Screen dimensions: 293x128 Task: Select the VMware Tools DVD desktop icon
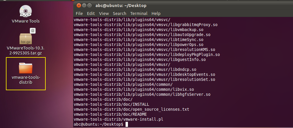[26, 11]
